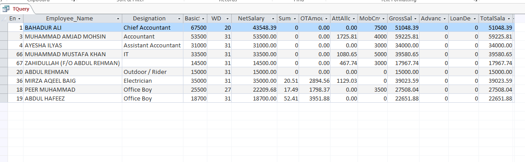Click the ABDUL HAFEEZ cell
The width and height of the screenshot is (525, 162).
(73, 98)
